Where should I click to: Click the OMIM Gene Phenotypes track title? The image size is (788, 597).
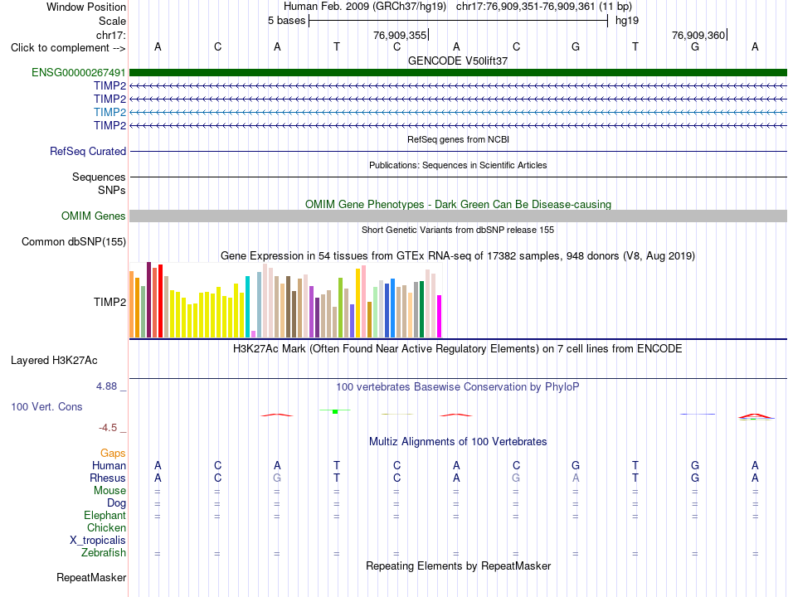[x=458, y=205]
